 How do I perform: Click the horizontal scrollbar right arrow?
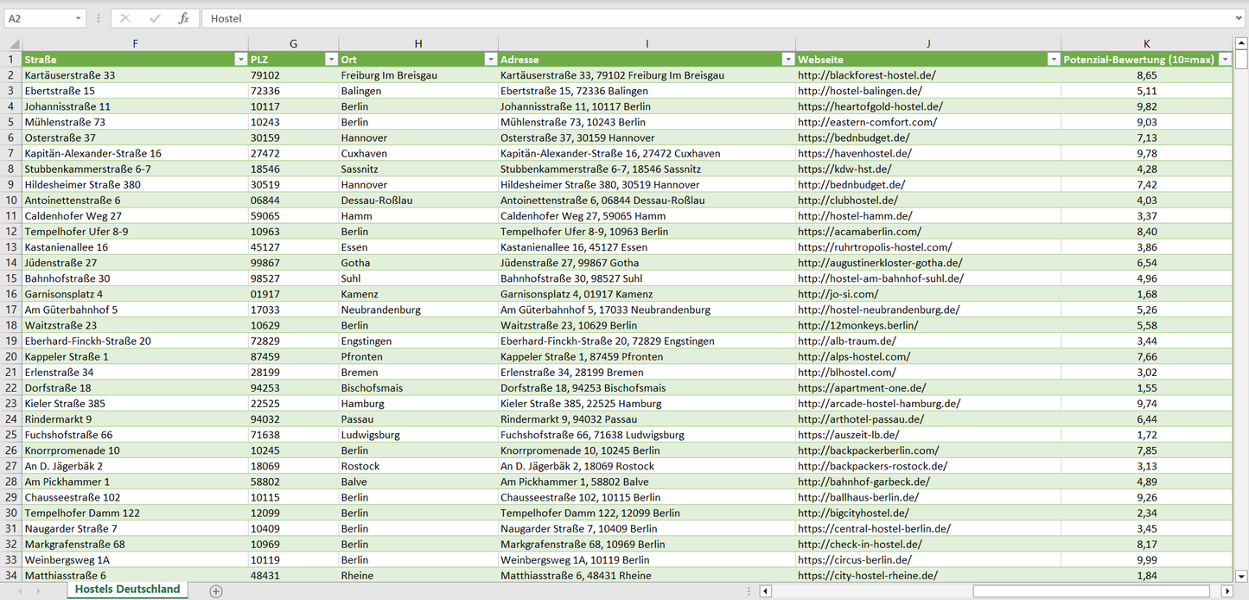click(x=1227, y=591)
